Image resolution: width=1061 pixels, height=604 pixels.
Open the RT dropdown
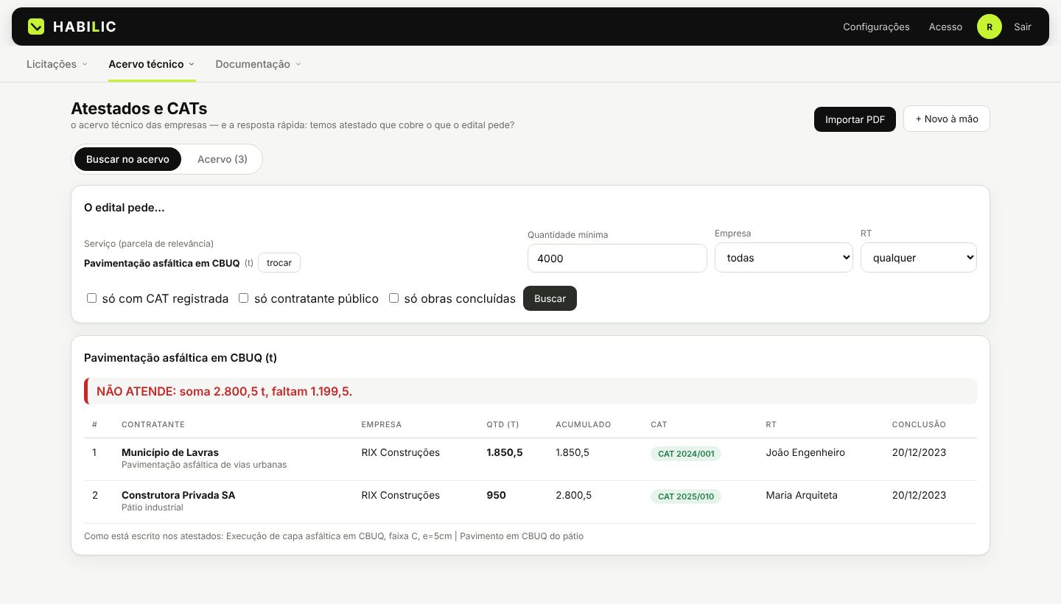pos(919,258)
